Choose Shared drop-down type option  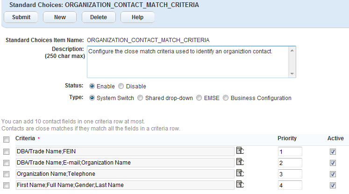[x=140, y=98]
